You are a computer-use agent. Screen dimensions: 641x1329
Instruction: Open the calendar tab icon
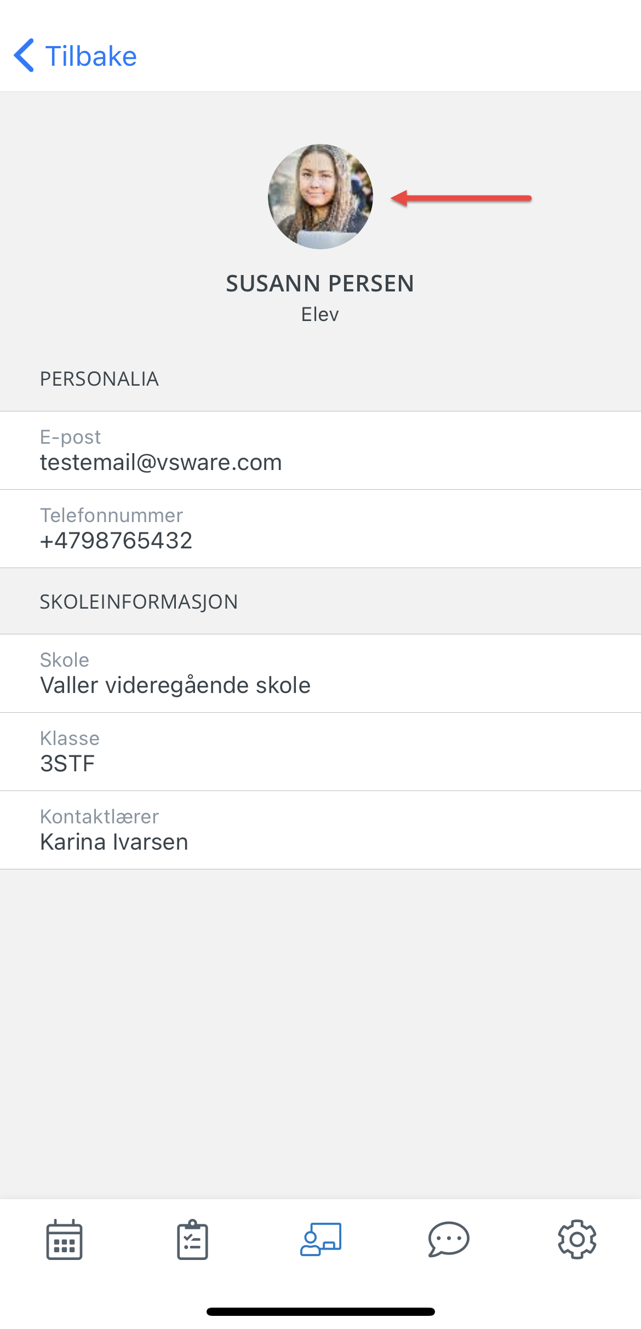click(x=64, y=1240)
